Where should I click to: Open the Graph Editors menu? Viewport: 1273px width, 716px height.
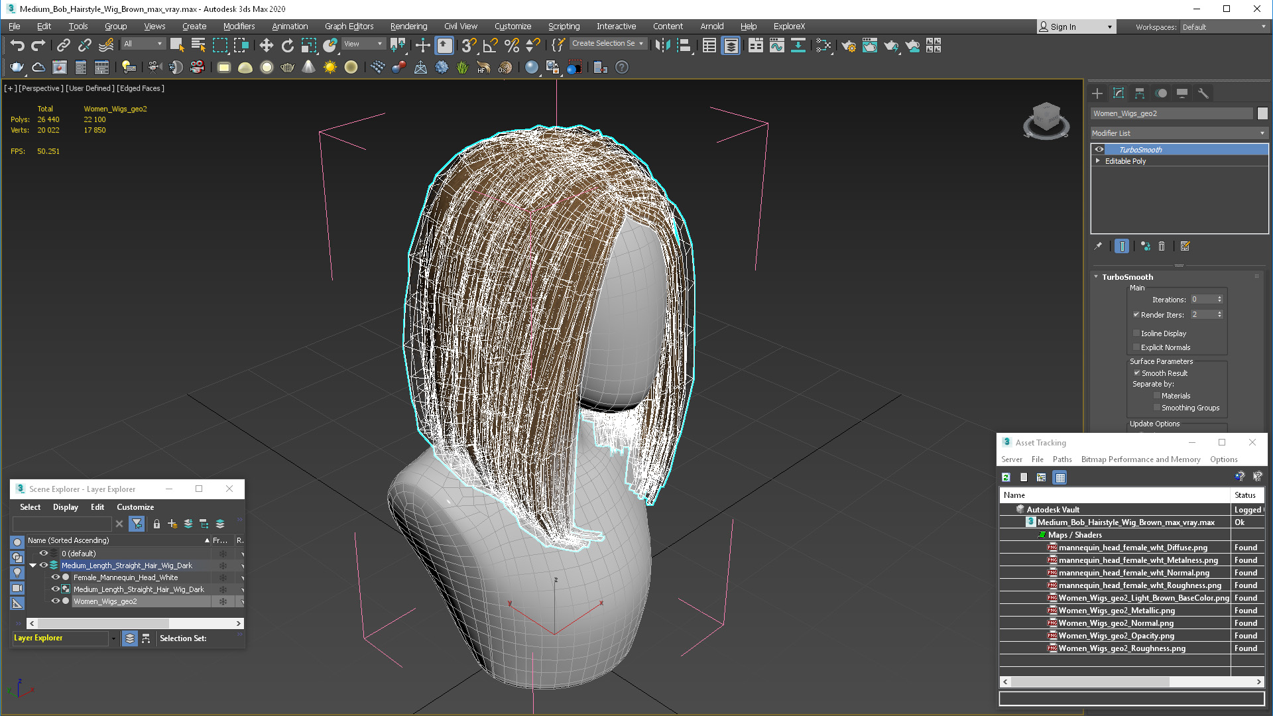(349, 27)
